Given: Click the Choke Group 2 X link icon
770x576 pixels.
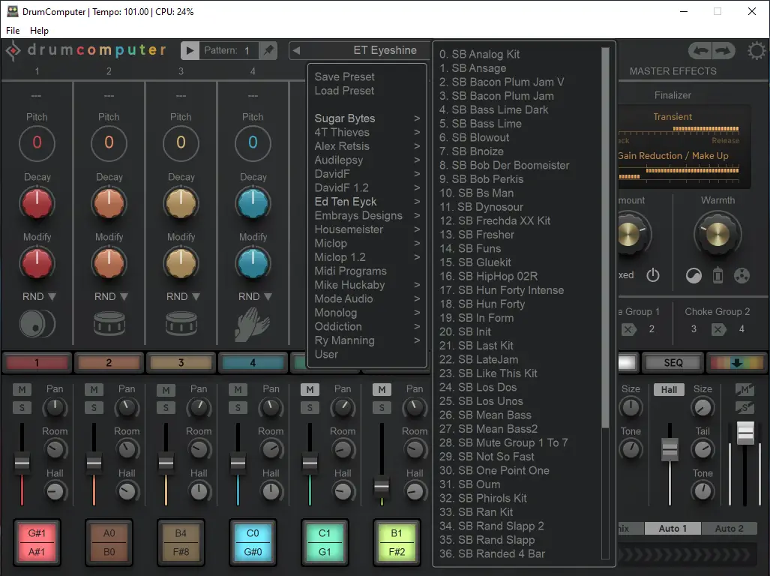Looking at the screenshot, I should [718, 329].
